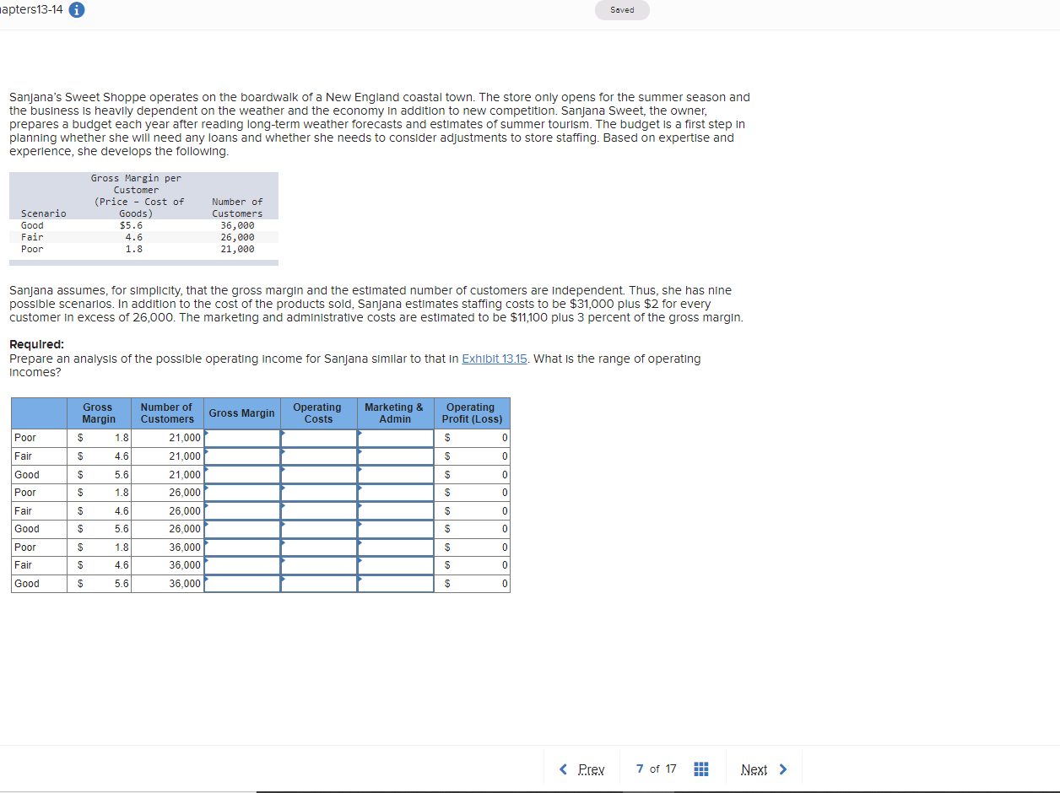Open the question grid navigator icon
Viewport: 1060px width, 793px height.
(x=700, y=769)
